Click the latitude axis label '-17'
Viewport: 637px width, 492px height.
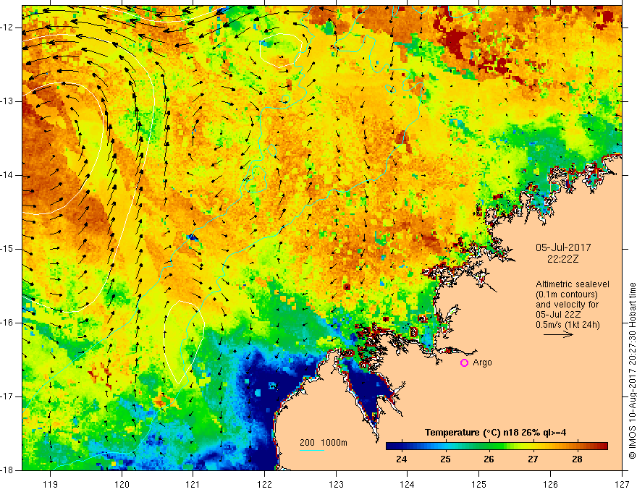pyautogui.click(x=8, y=396)
